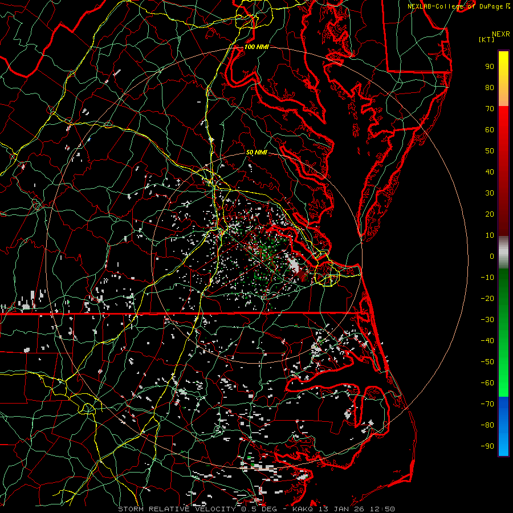Click the -50 value on velocity scale
Screen dimensions: 513x513
pos(487,362)
